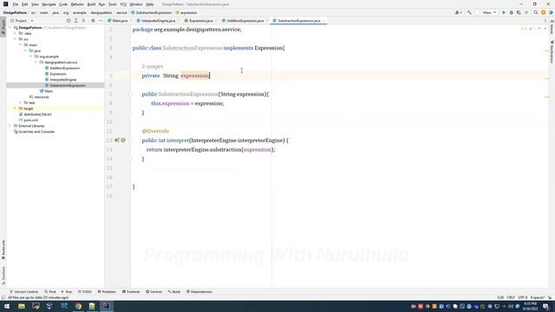
Task: Select SubstractionExpression in project tree
Action: (x=68, y=86)
